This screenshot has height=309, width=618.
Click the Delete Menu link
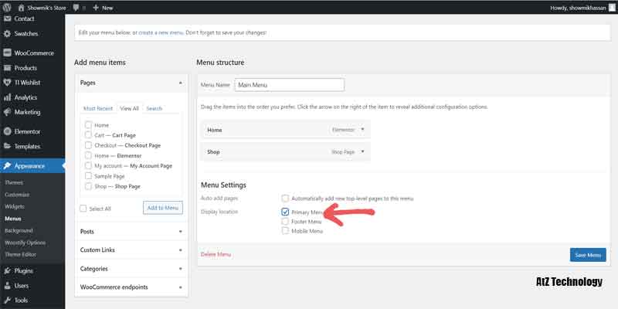pyautogui.click(x=216, y=254)
